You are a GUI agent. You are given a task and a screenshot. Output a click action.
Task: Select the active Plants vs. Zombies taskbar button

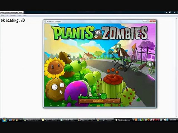[123, 120]
